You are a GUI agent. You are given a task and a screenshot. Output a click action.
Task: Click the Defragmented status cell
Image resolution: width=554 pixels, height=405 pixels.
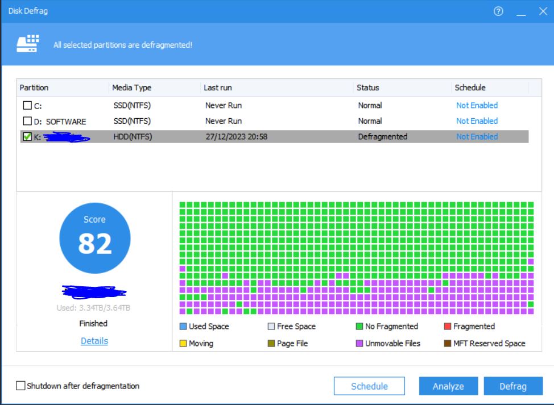coord(383,136)
